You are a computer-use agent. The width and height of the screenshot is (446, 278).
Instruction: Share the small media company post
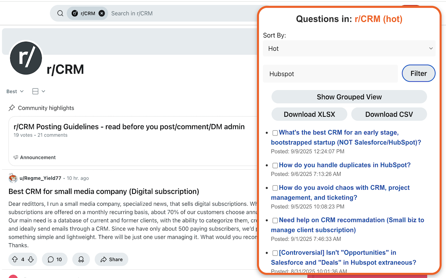111,259
